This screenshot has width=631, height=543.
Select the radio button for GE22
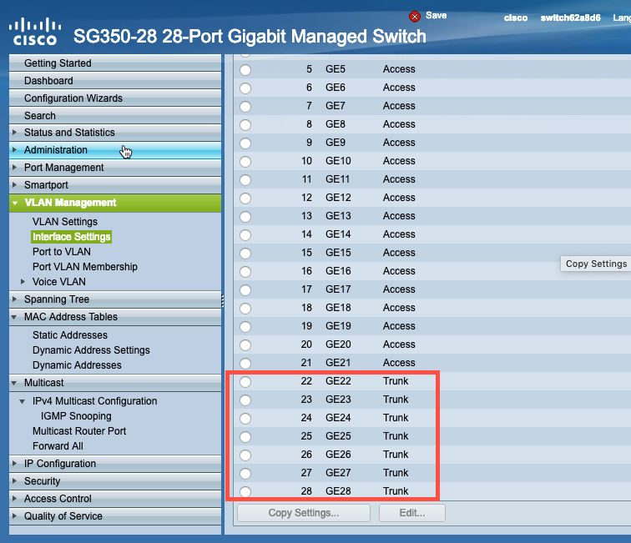[245, 382]
